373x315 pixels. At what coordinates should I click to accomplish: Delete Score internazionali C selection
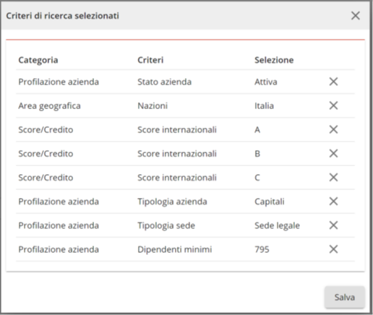(x=333, y=178)
